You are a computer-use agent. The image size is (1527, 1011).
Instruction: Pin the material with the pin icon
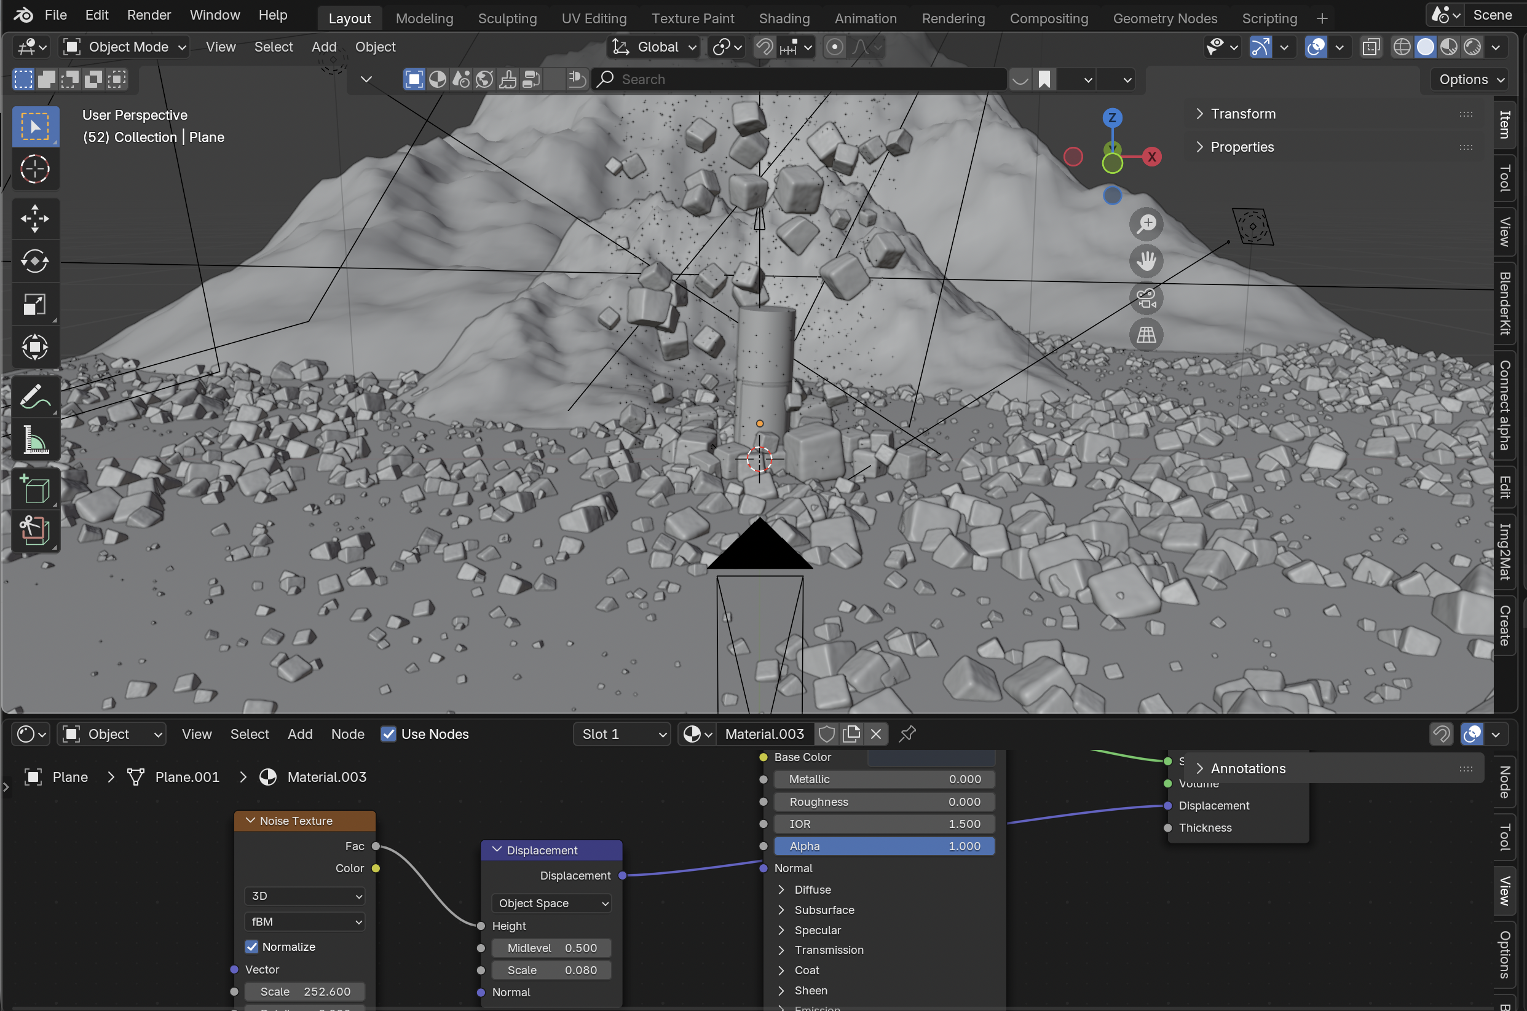click(907, 734)
